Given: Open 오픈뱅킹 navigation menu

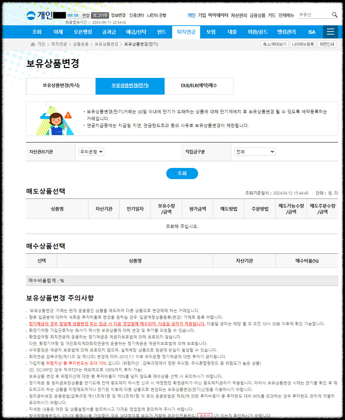Looking at the screenshot, I should pos(83,32).
